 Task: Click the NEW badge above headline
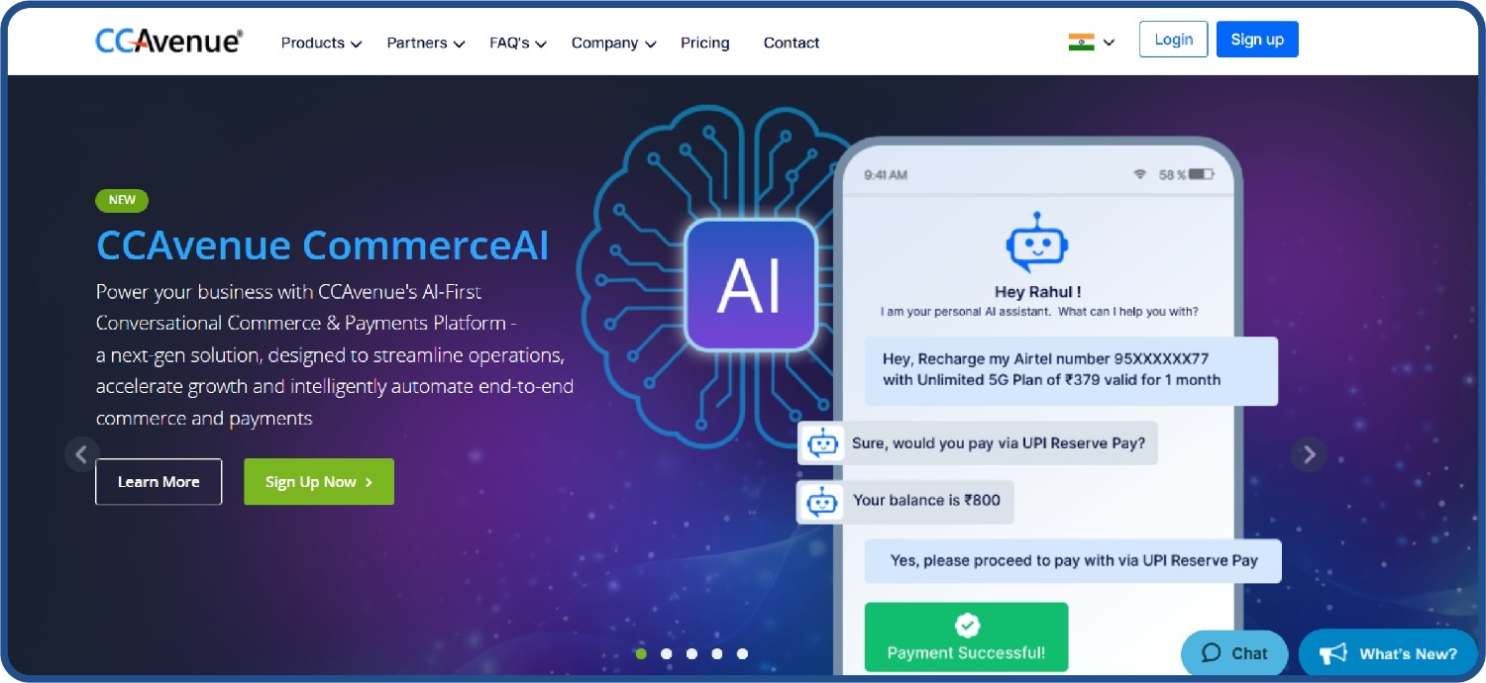122,200
